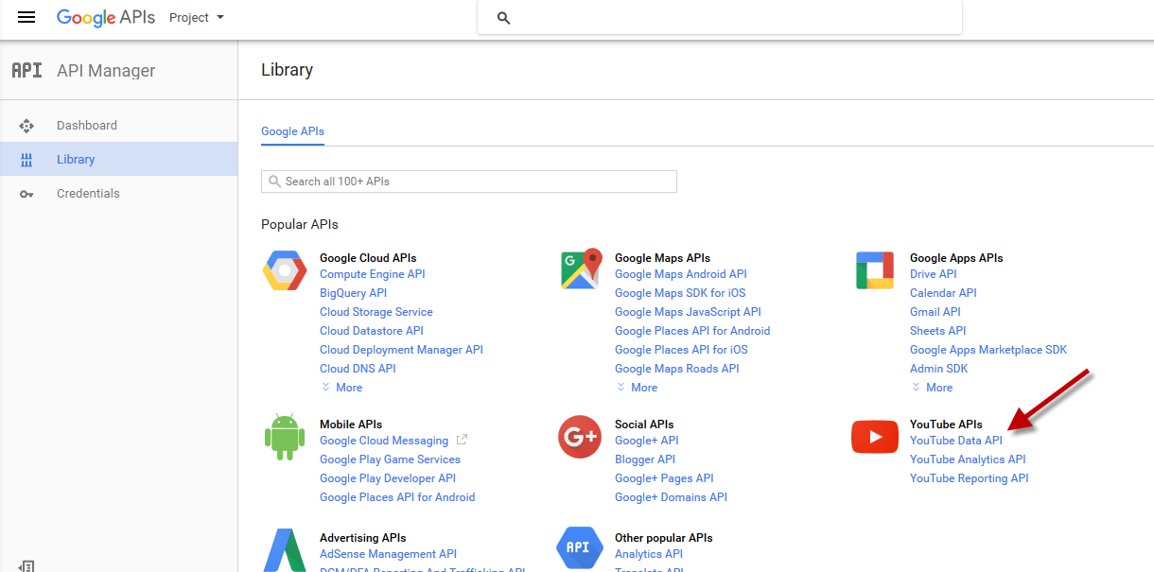The height and width of the screenshot is (572, 1154).
Task: Click the Social APIs G+ icon
Action: [579, 436]
